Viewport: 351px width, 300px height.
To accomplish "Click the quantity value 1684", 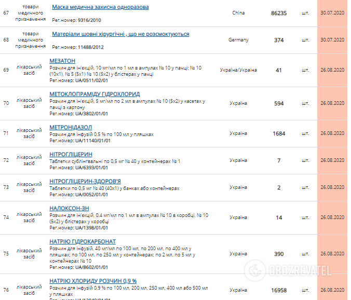I will point(279,133).
